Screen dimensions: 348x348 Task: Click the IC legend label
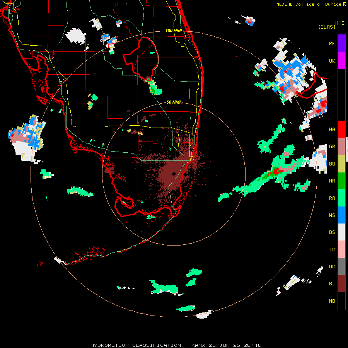[332, 250]
